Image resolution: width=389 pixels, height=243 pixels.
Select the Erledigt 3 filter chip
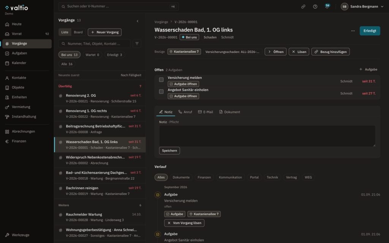pos(114,55)
